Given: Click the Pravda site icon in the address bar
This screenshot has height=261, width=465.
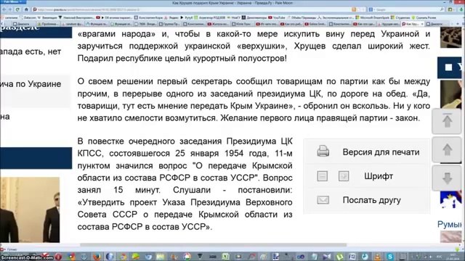Looking at the screenshot, I should (x=35, y=9).
